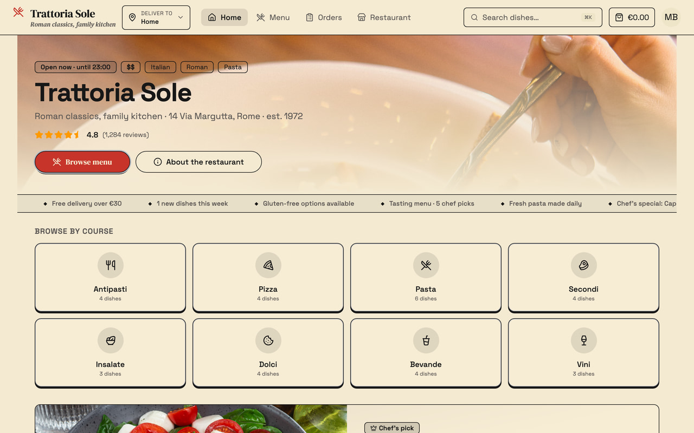Image resolution: width=694 pixels, height=433 pixels.
Task: Click the Fresh pasta made daily text
Action: 545,204
